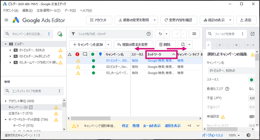Image resolution: width=260 pixels, height=140 pixels.
Task: Click 変更内容を確認 button
Action: [x=179, y=20]
